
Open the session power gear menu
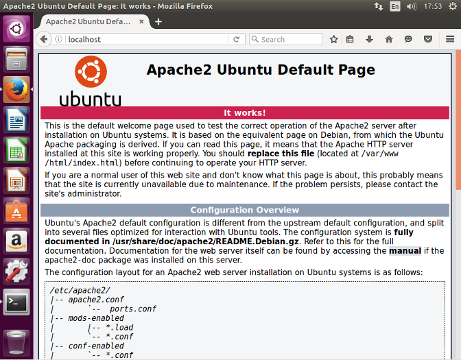coord(453,6)
